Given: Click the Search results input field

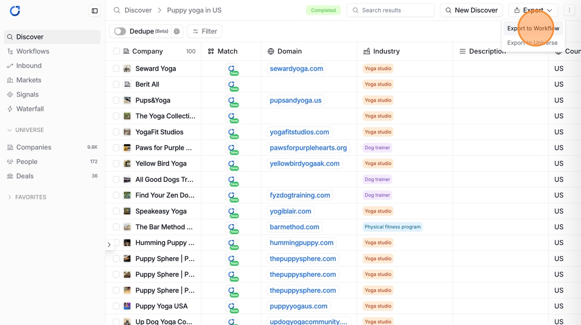Looking at the screenshot, I should click(x=391, y=10).
